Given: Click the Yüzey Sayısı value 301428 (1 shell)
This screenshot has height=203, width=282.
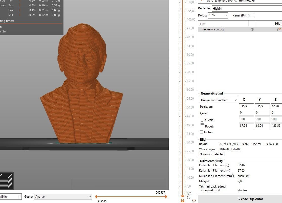Looking at the screenshot, I should click(x=229, y=149).
